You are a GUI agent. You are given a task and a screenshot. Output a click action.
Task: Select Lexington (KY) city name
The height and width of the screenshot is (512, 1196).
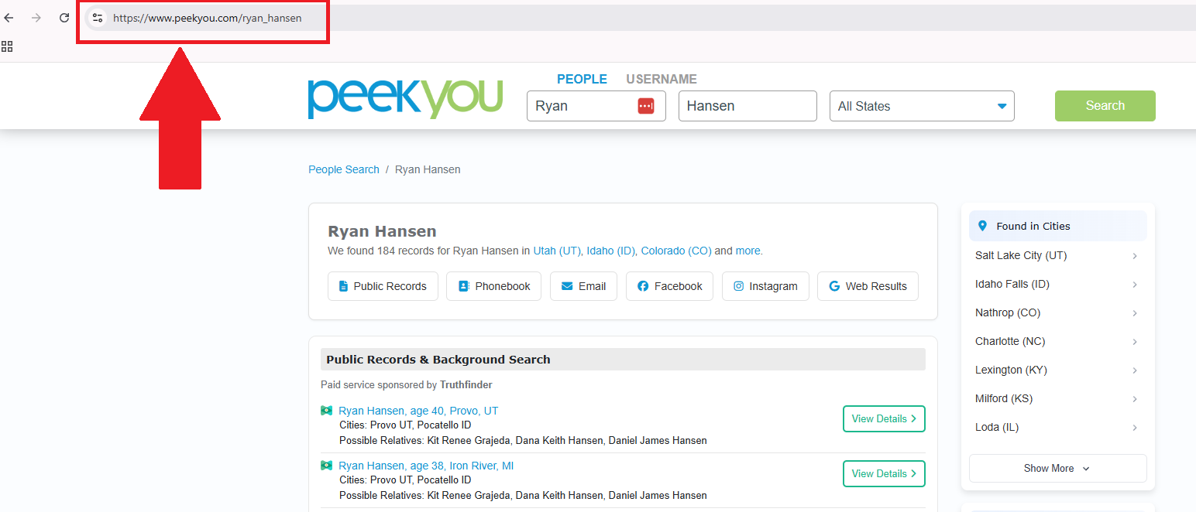click(x=1011, y=370)
